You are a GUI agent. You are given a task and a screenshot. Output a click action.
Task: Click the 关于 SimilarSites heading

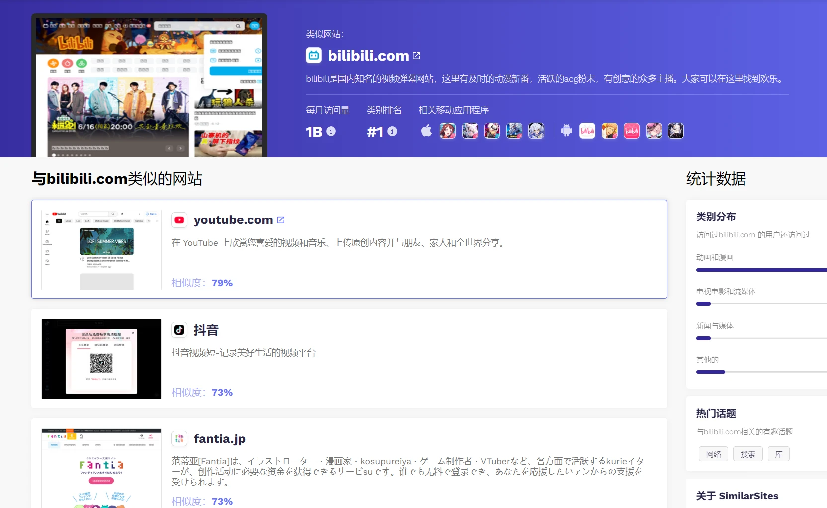point(737,496)
